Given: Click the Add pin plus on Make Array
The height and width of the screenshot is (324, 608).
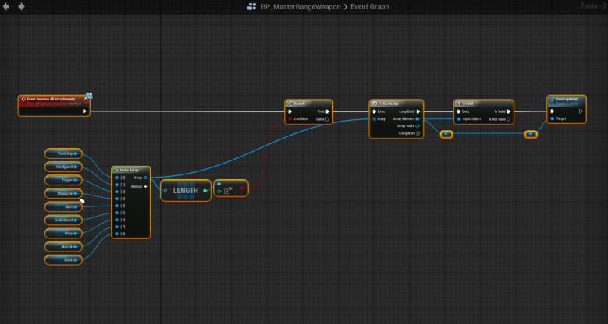Looking at the screenshot, I should (x=145, y=187).
